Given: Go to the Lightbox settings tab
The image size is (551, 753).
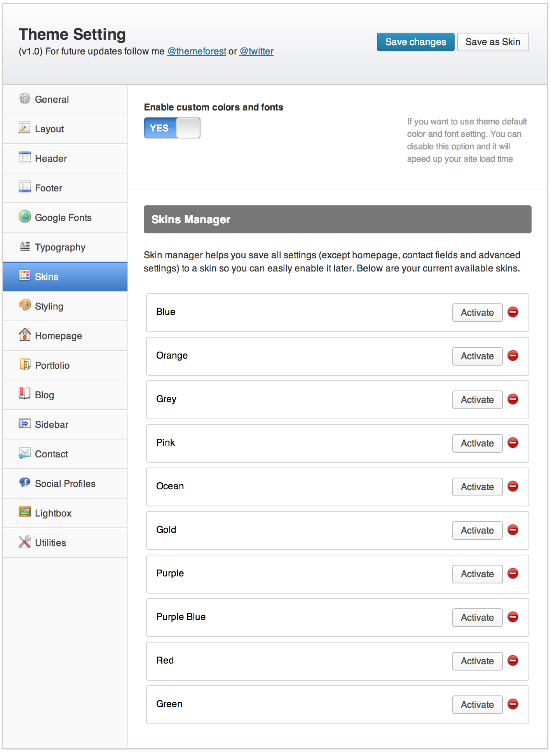Looking at the screenshot, I should click(x=53, y=513).
